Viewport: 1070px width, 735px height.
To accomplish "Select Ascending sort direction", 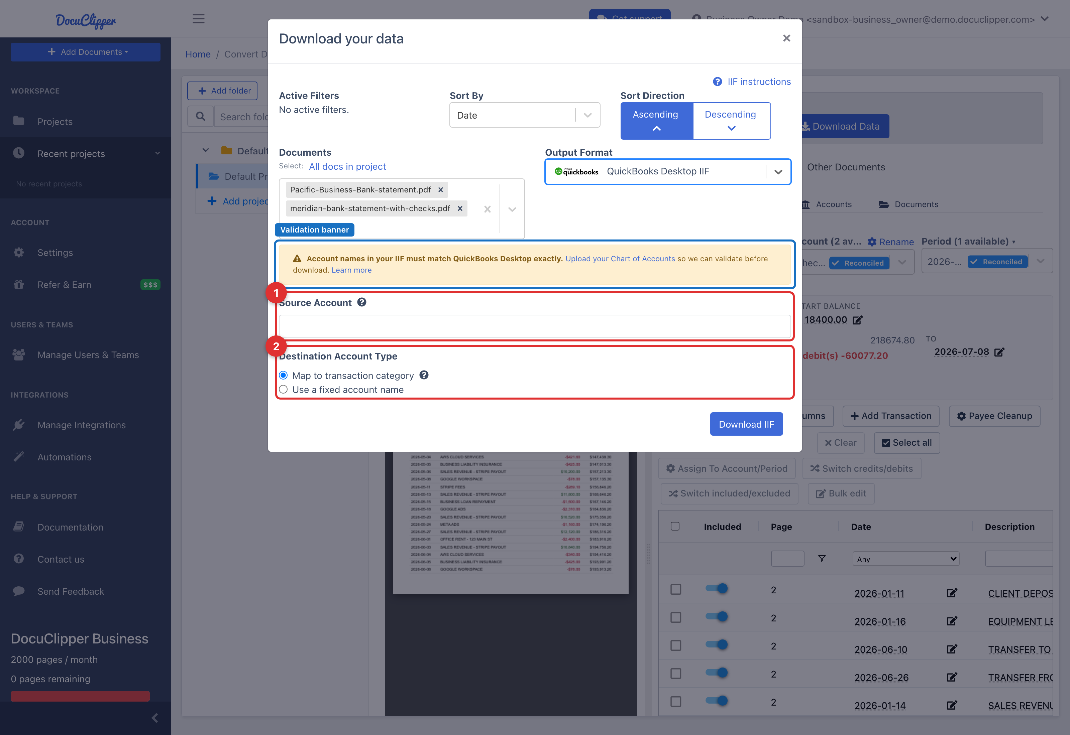I will tap(657, 121).
